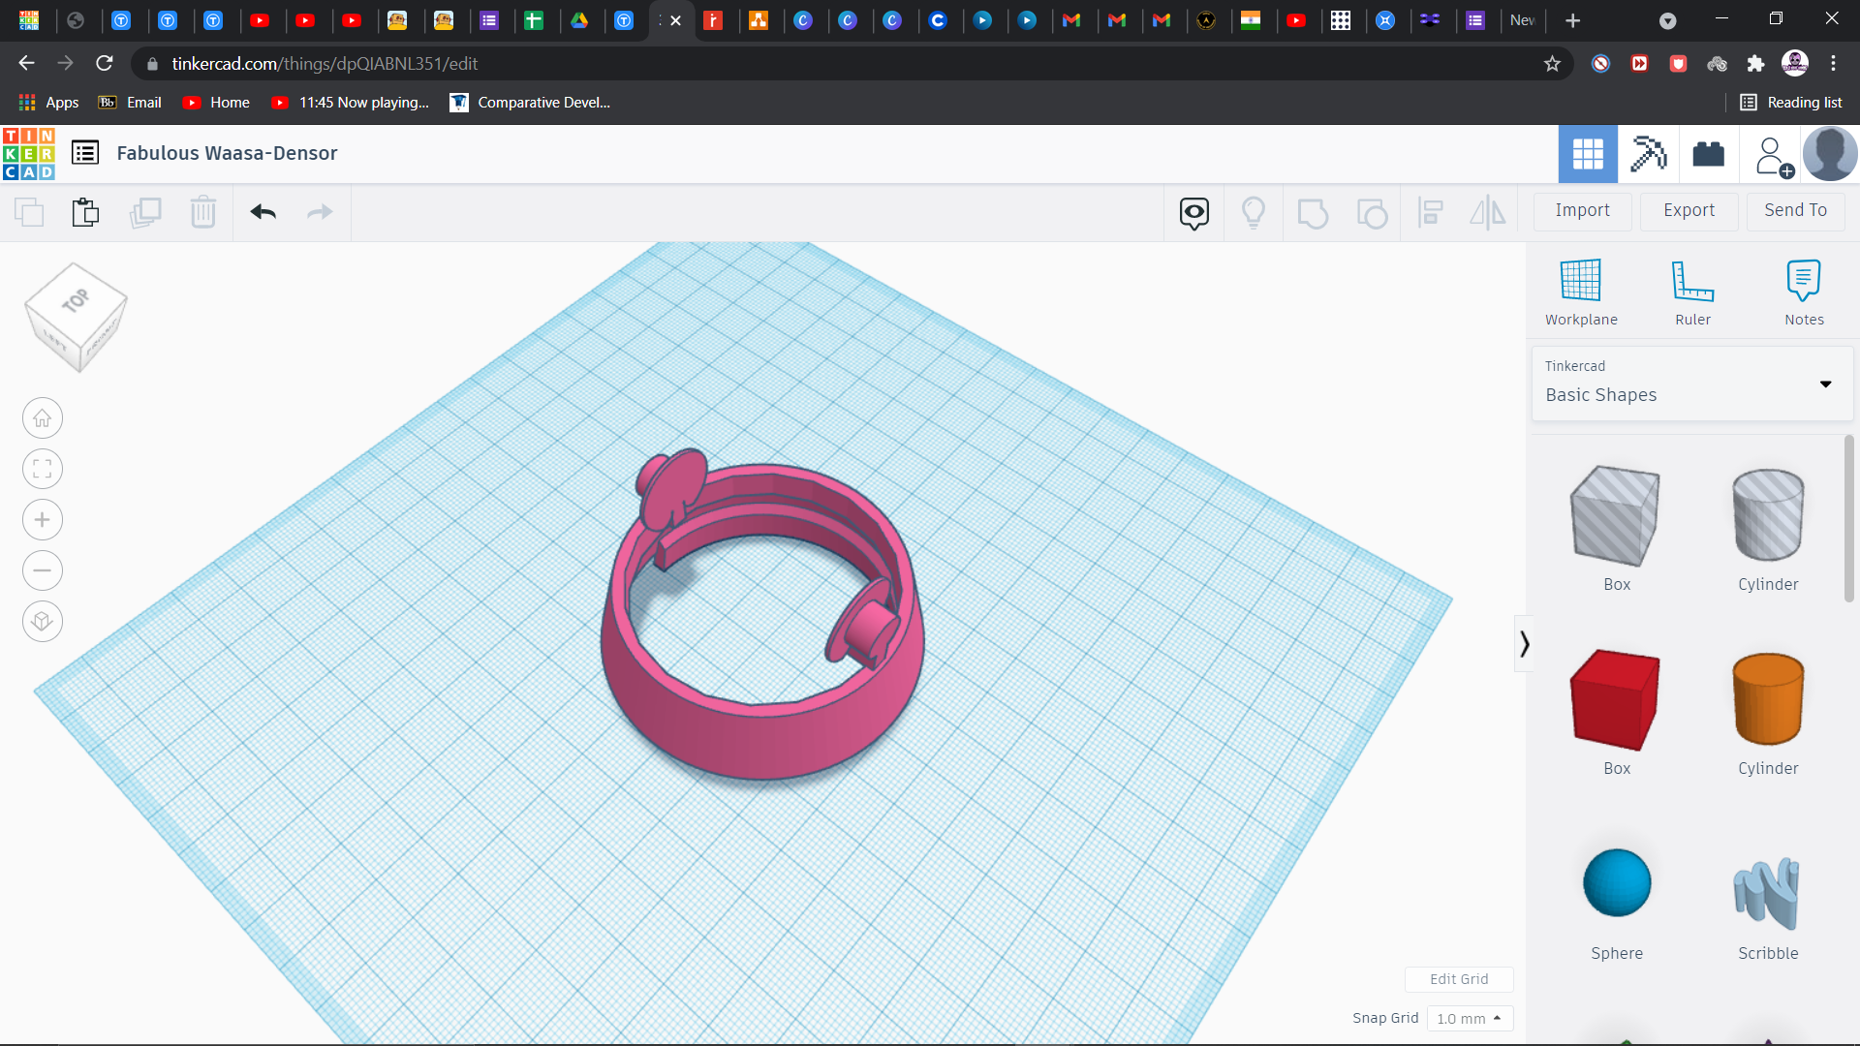Click the Edit Grid button
Screen dimensions: 1860x1046
pyautogui.click(x=1458, y=979)
